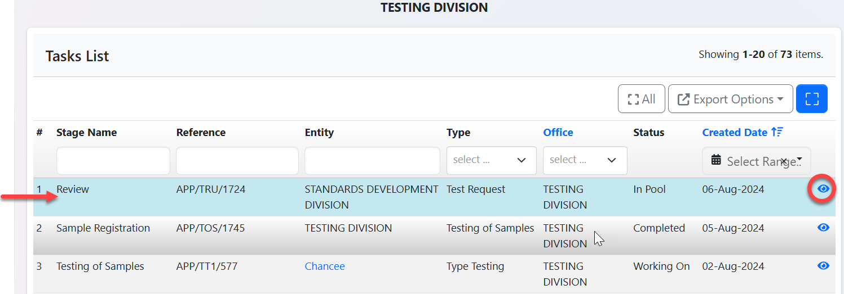Select the row with reference APP/TOS/1745

[210, 228]
